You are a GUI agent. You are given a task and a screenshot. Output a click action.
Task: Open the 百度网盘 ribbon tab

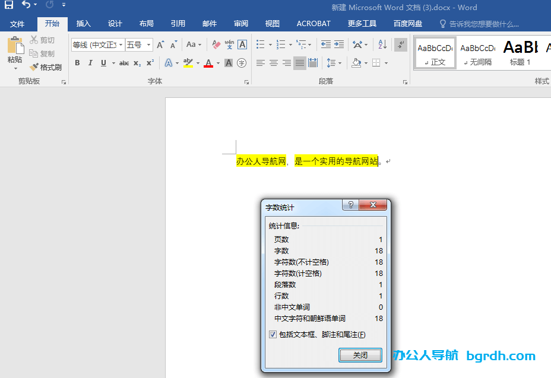tap(408, 24)
